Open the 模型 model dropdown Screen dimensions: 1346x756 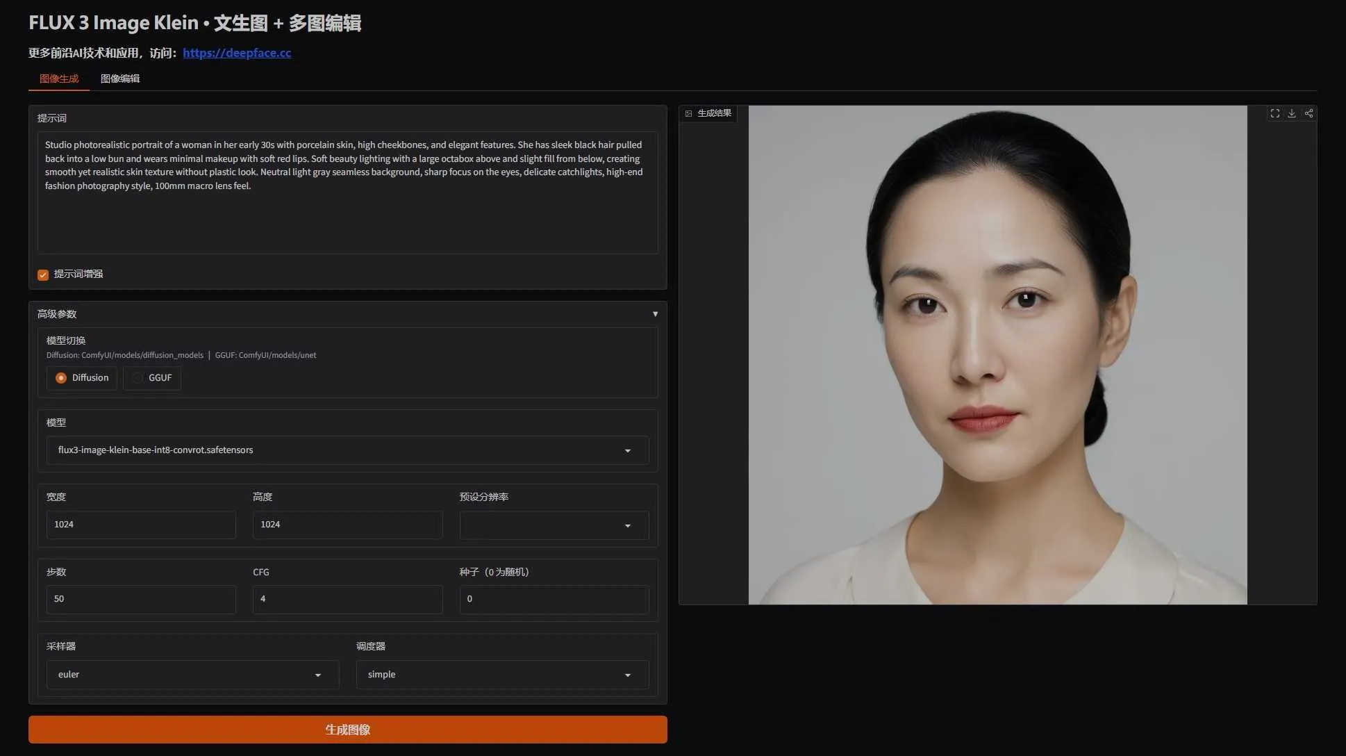tap(347, 450)
